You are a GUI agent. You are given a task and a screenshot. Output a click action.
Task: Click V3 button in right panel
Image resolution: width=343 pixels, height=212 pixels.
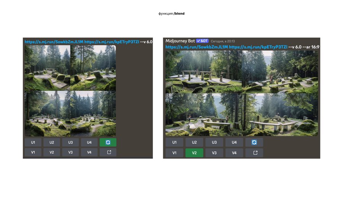(x=214, y=153)
